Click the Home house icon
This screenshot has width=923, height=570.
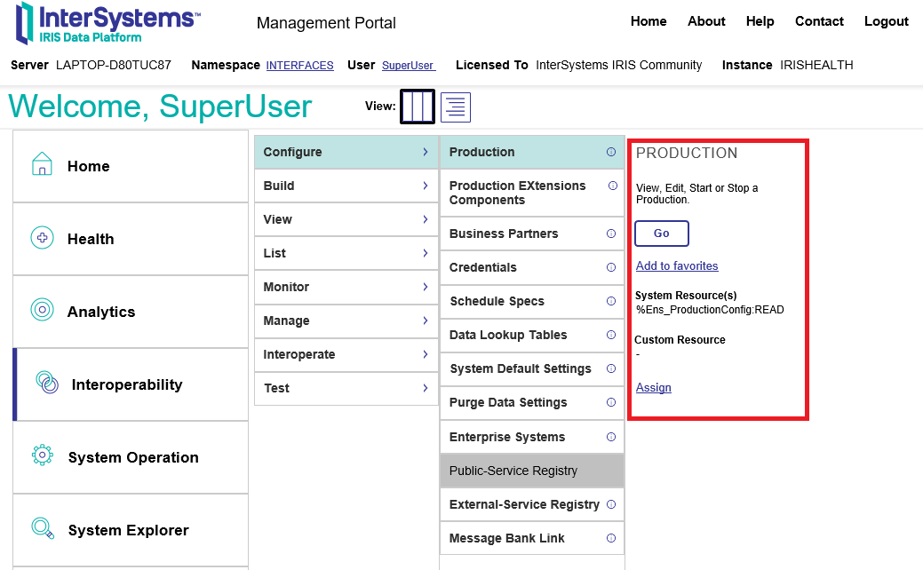[42, 163]
